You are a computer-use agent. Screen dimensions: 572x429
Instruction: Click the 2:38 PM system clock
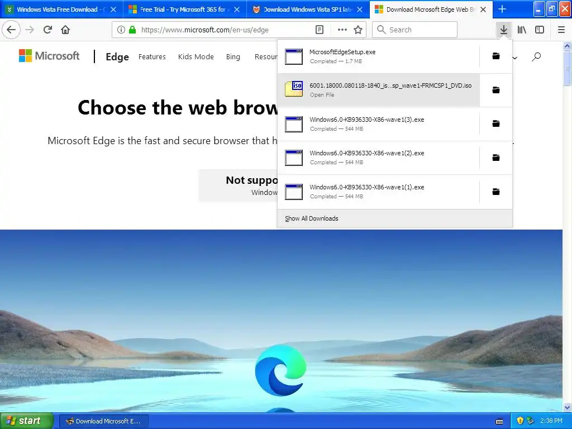pos(551,421)
